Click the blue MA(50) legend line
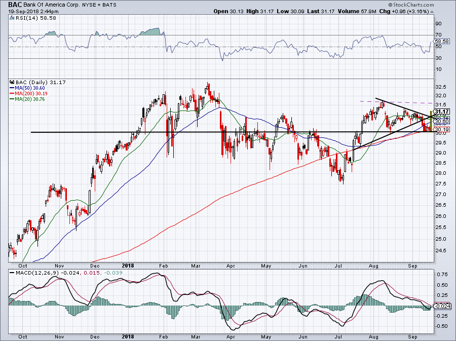The width and height of the screenshot is (456, 341). pyautogui.click(x=12, y=88)
